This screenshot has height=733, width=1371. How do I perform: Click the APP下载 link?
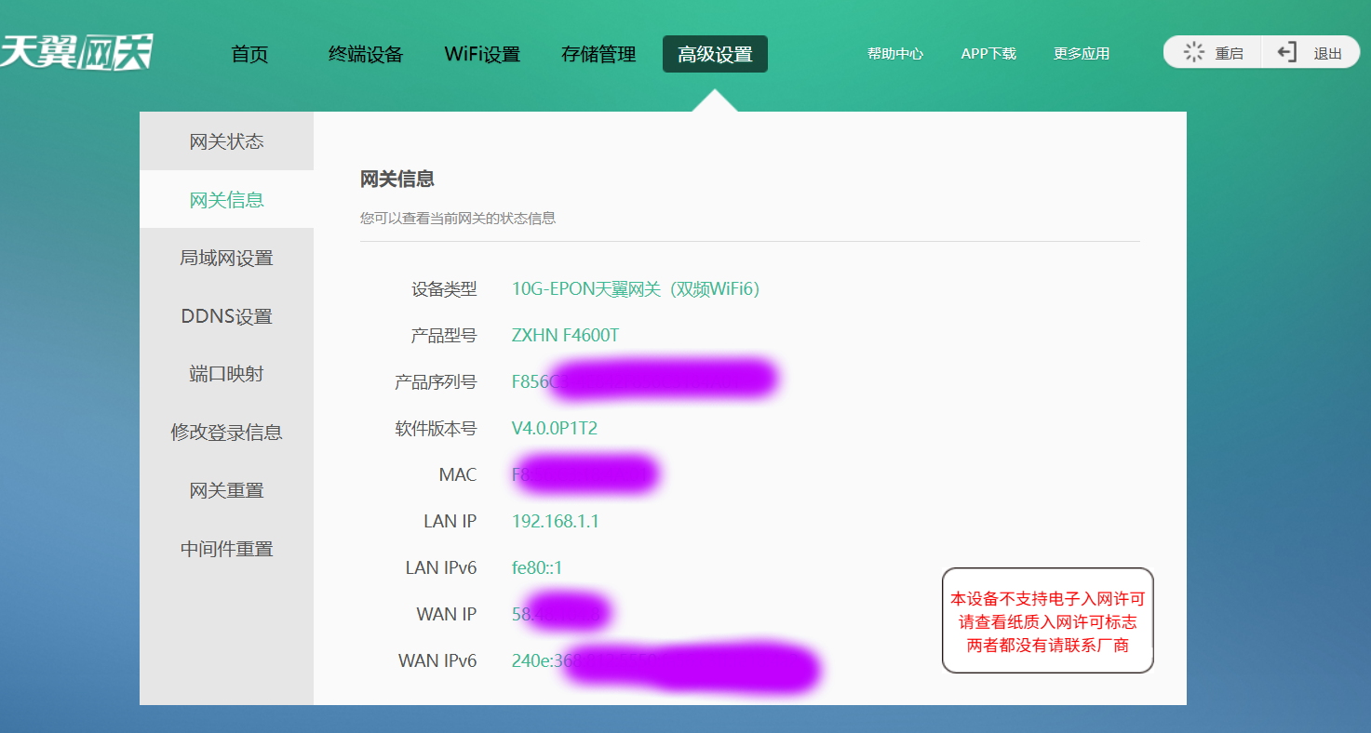(988, 54)
